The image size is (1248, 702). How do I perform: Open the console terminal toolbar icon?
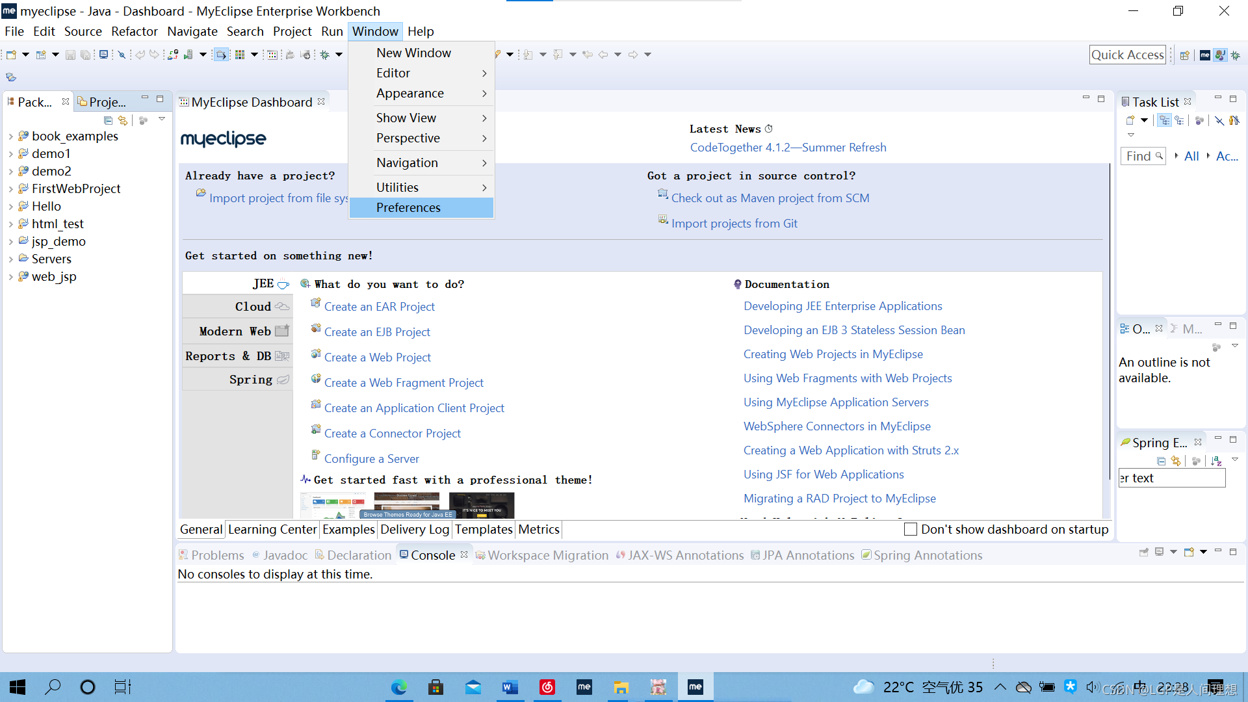(x=103, y=55)
